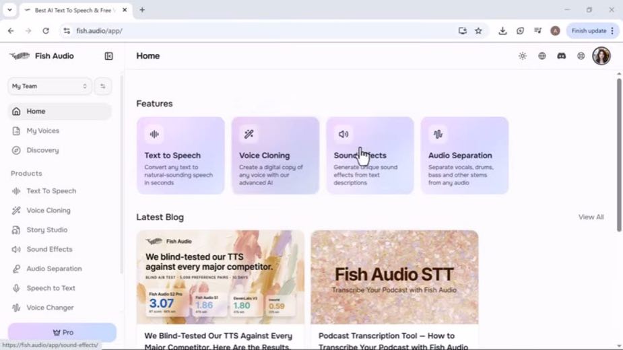Image resolution: width=623 pixels, height=350 pixels.
Task: Select the Best AI Text To Speech tab
Action: (x=75, y=10)
